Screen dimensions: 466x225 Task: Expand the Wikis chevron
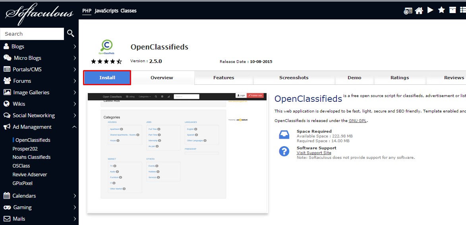pyautogui.click(x=74, y=104)
